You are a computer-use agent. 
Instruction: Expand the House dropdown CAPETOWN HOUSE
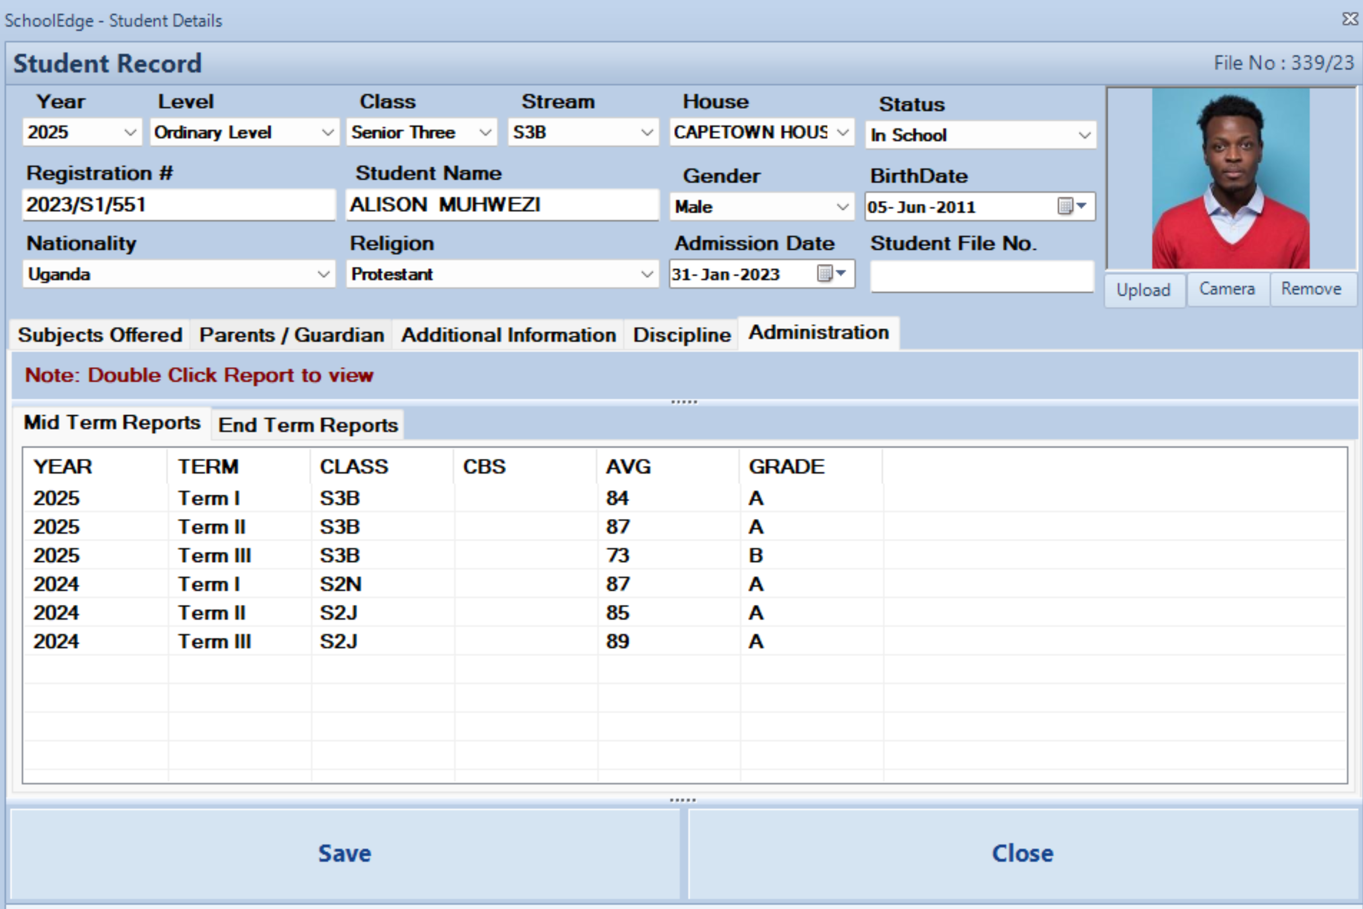click(842, 133)
